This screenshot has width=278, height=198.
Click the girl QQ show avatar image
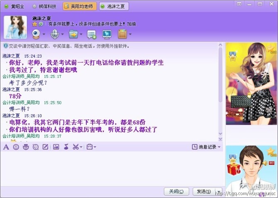point(251,84)
